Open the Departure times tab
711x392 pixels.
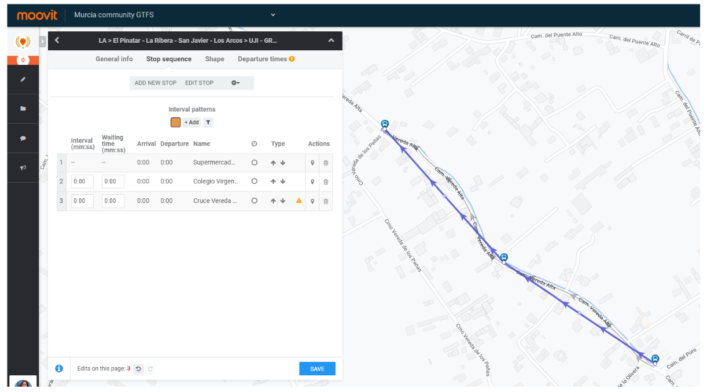coord(262,58)
